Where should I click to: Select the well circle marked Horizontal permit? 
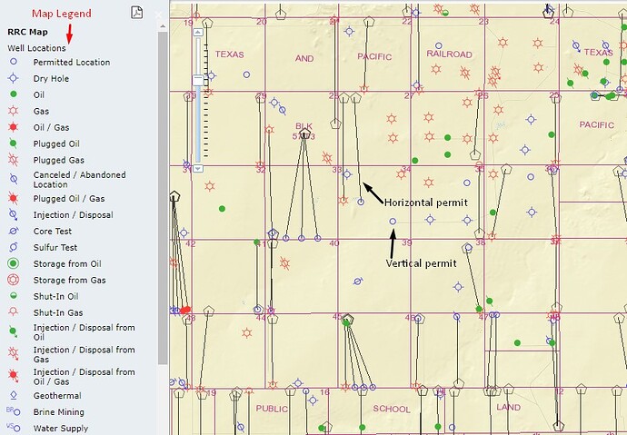362,202
